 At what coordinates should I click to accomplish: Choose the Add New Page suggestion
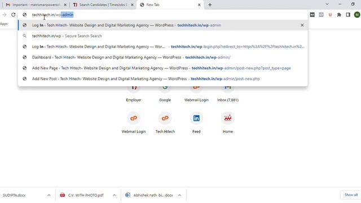coord(163,68)
